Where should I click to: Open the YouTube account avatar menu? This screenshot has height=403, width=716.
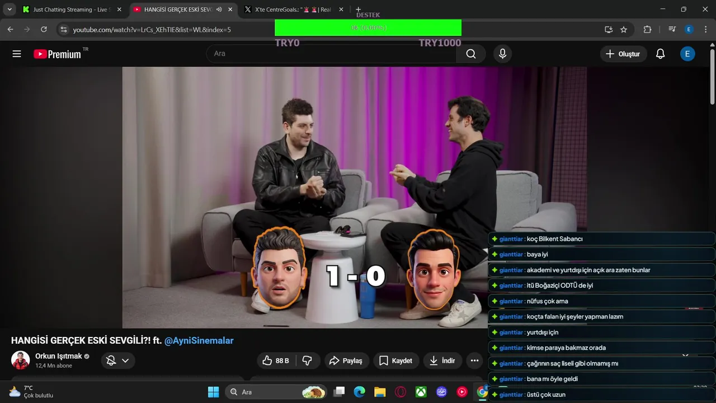tap(687, 54)
